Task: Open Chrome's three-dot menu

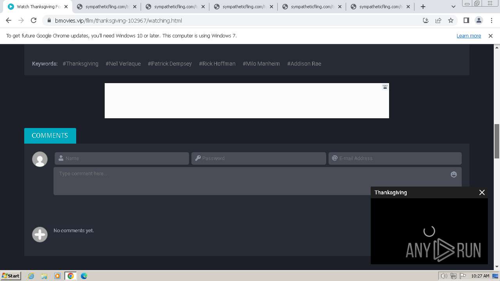Action: click(491, 21)
